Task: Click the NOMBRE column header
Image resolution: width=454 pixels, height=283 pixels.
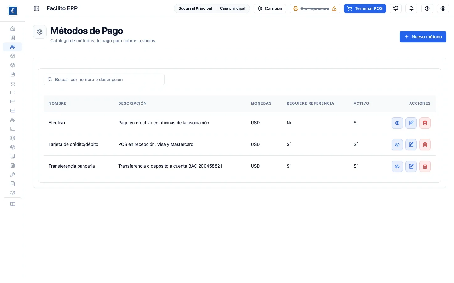Action: (x=57, y=103)
